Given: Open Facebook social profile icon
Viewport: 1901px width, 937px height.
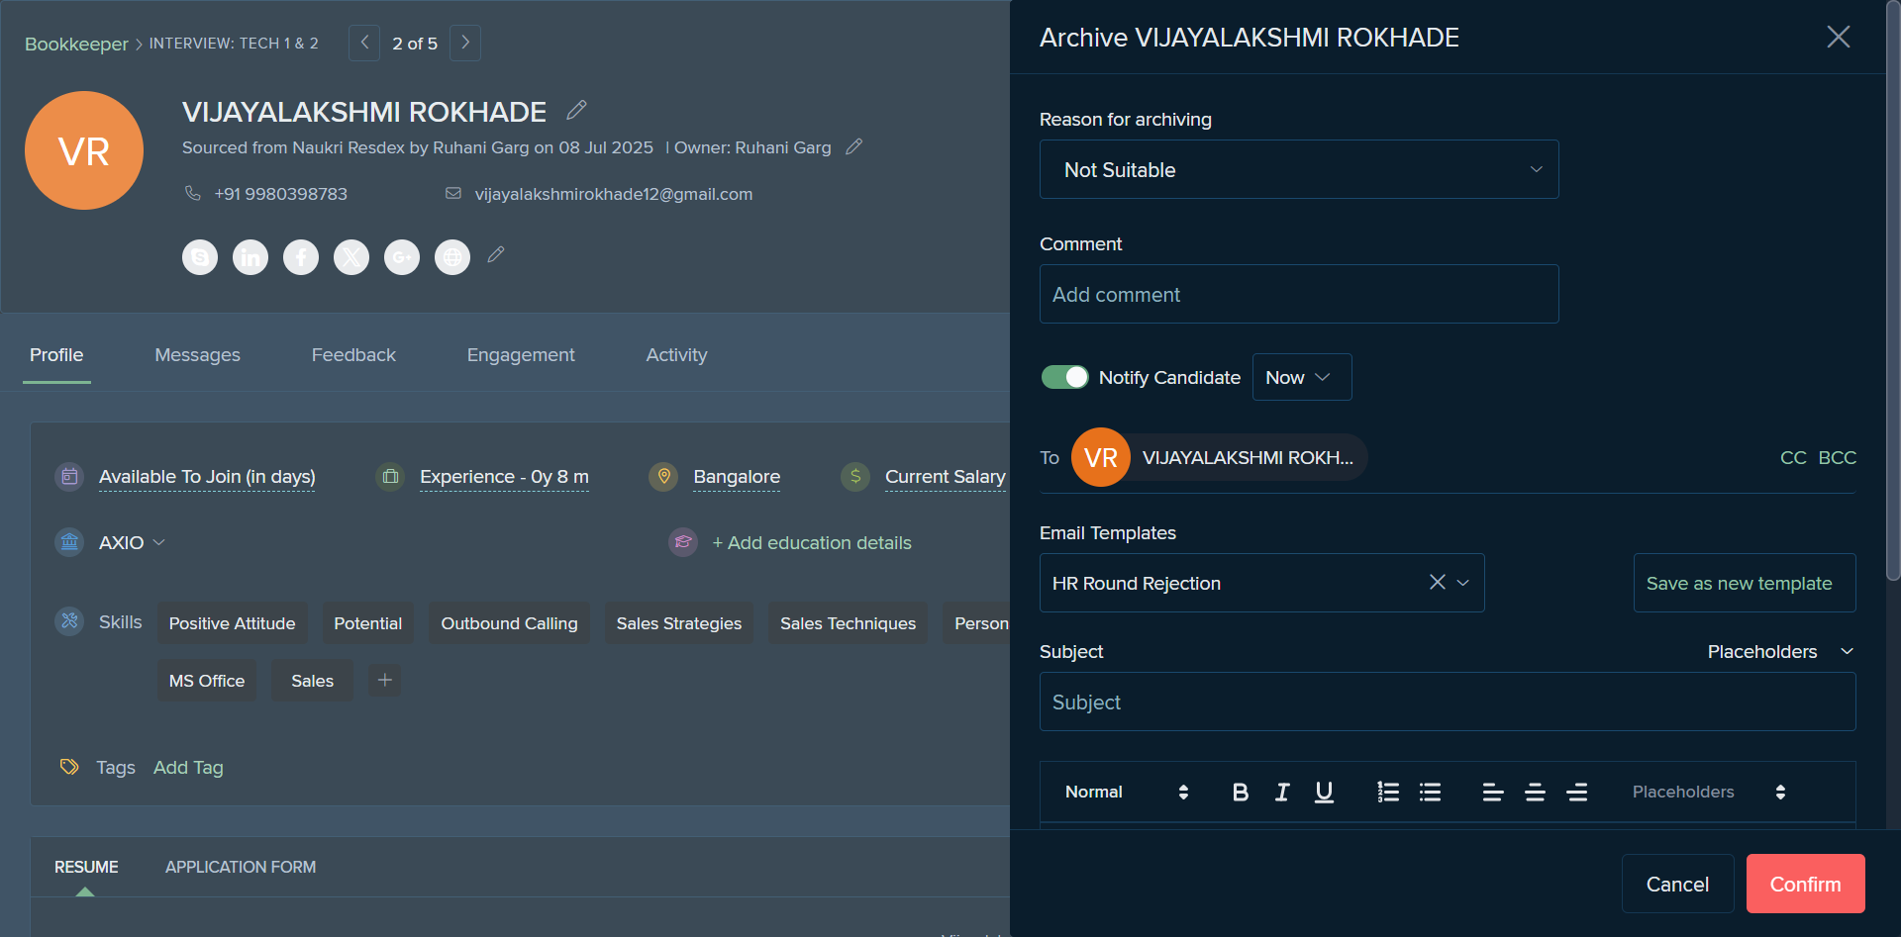Looking at the screenshot, I should coord(301,257).
